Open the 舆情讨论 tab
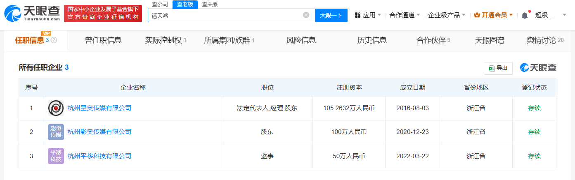The image size is (575, 180). click(x=545, y=40)
